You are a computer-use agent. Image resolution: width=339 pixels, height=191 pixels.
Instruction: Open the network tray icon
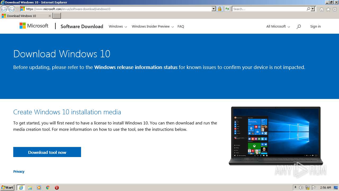pyautogui.click(x=308, y=188)
